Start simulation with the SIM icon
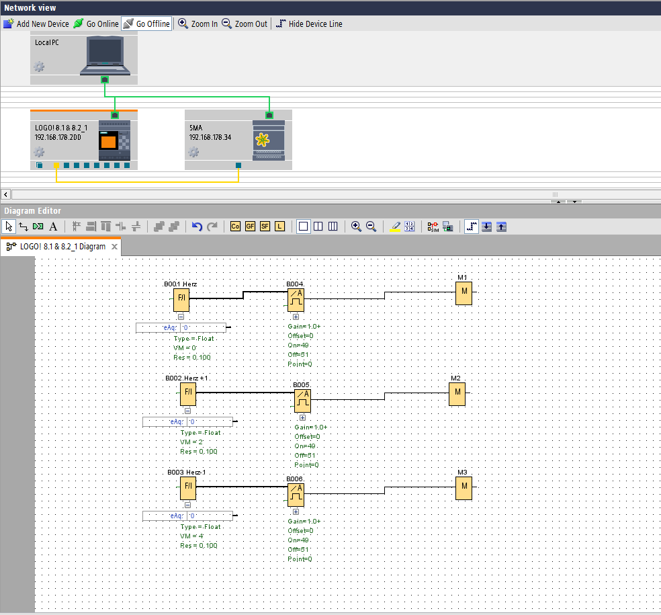The image size is (661, 615). (x=433, y=227)
